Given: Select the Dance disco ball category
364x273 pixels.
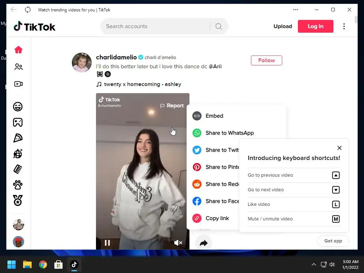Looking at the screenshot, I should tap(18, 154).
